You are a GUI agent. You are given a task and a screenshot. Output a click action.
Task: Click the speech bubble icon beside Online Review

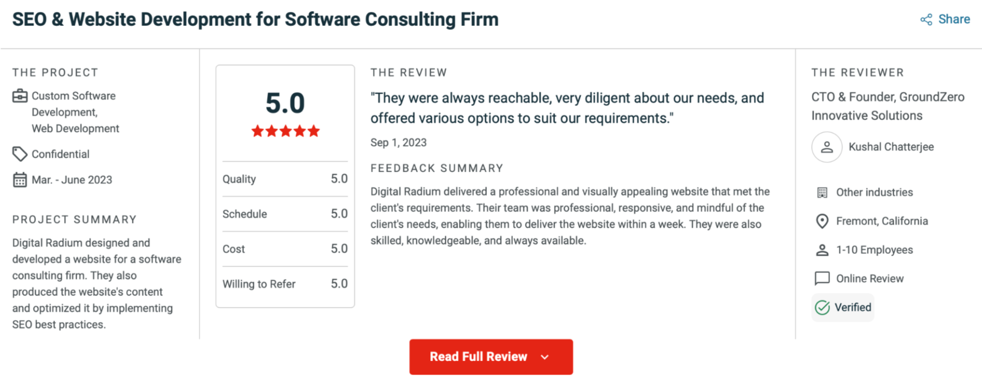click(822, 279)
